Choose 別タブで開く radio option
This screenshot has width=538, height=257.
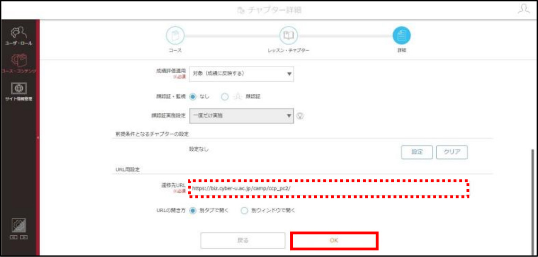pos(193,210)
